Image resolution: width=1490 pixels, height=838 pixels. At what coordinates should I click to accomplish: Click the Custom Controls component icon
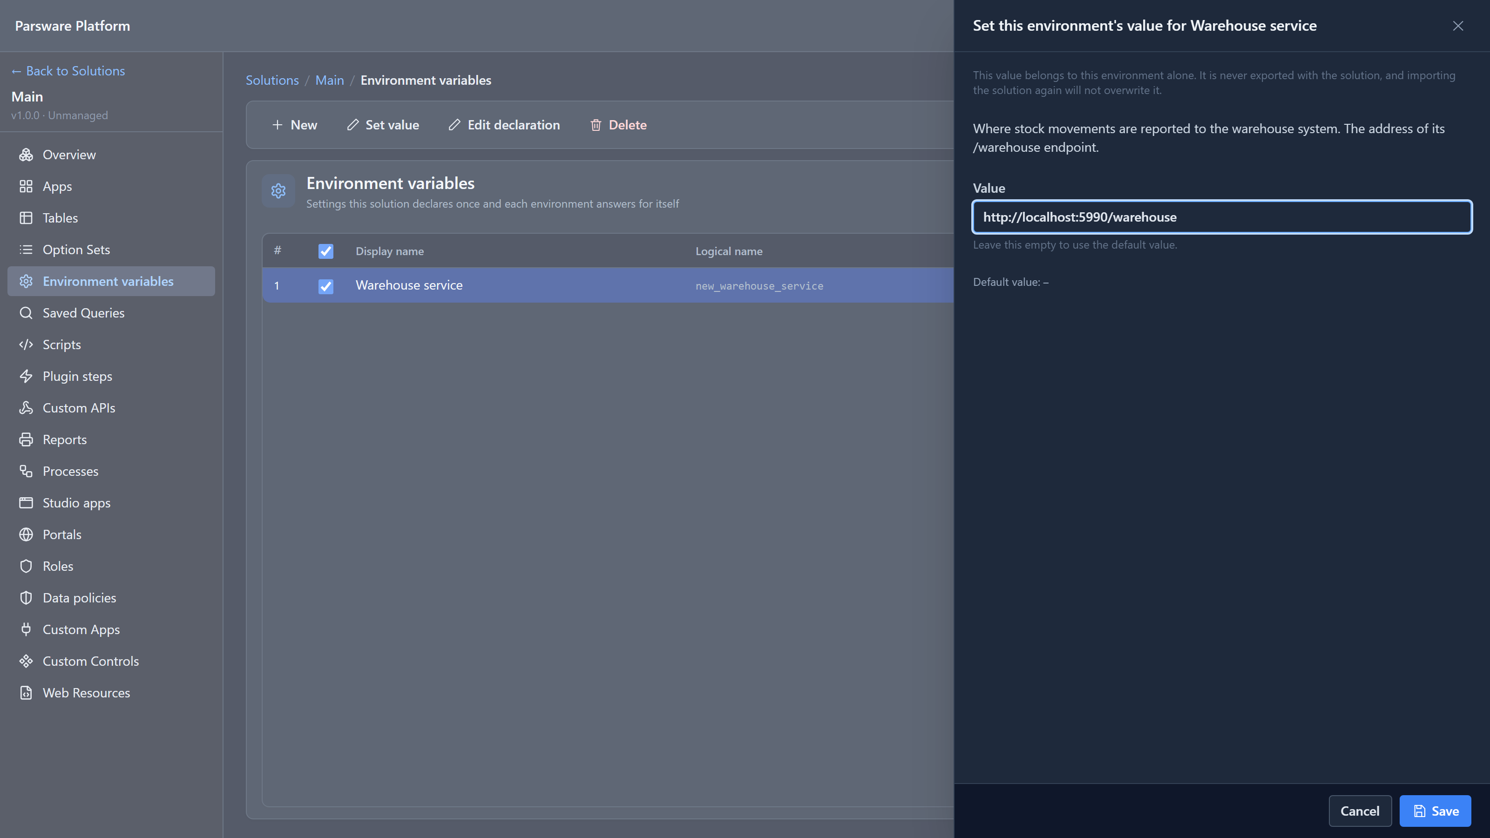(26, 661)
